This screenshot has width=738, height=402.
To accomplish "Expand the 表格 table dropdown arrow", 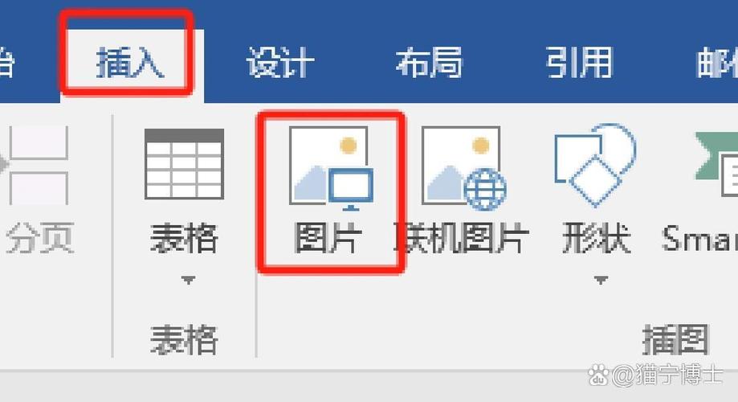I will pyautogui.click(x=188, y=280).
